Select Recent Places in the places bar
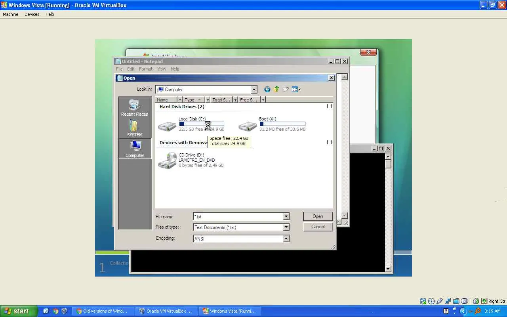This screenshot has width=507, height=317. click(x=135, y=108)
